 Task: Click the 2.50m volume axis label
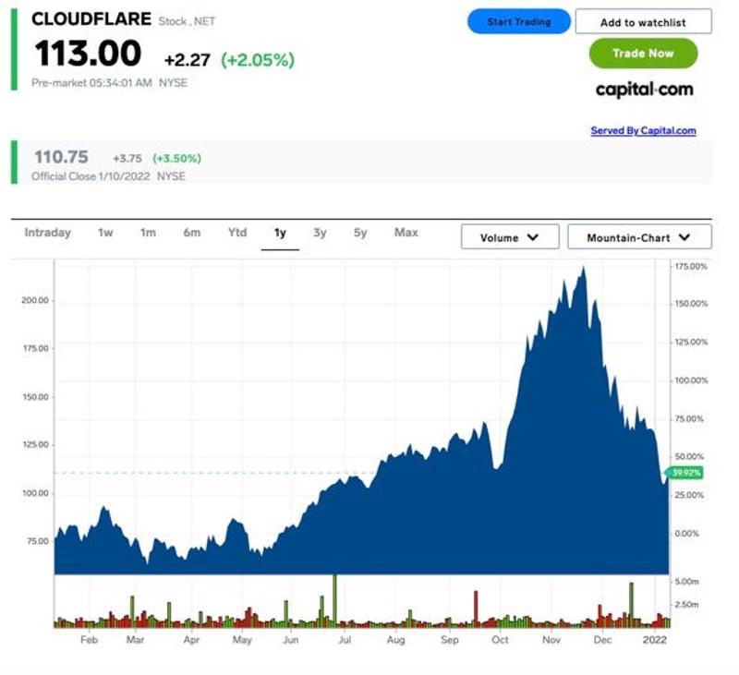click(686, 604)
